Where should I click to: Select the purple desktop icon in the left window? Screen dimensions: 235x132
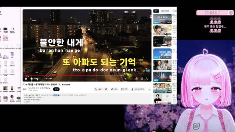[12, 55]
